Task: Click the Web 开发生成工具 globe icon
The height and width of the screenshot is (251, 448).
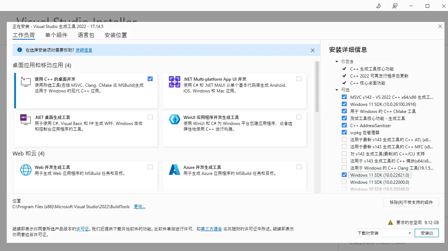Action: [26, 170]
